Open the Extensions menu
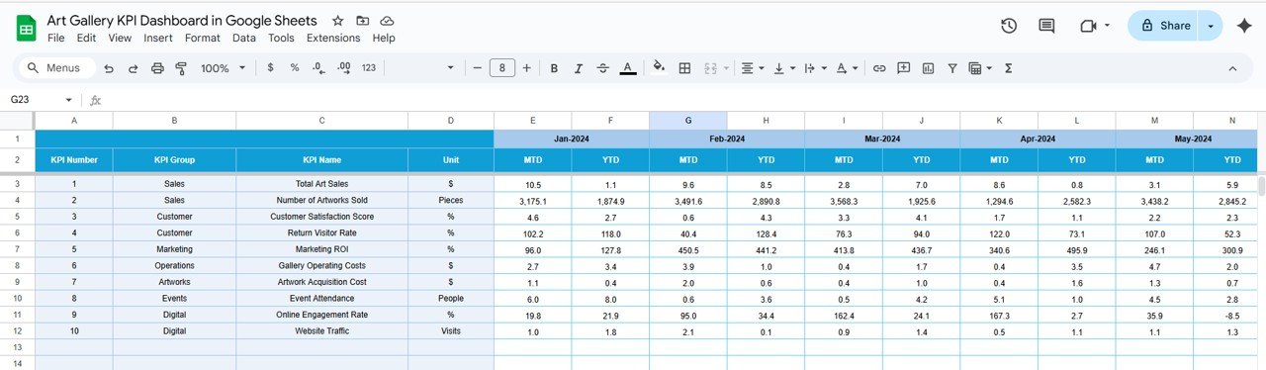The height and width of the screenshot is (370, 1266). [x=333, y=38]
